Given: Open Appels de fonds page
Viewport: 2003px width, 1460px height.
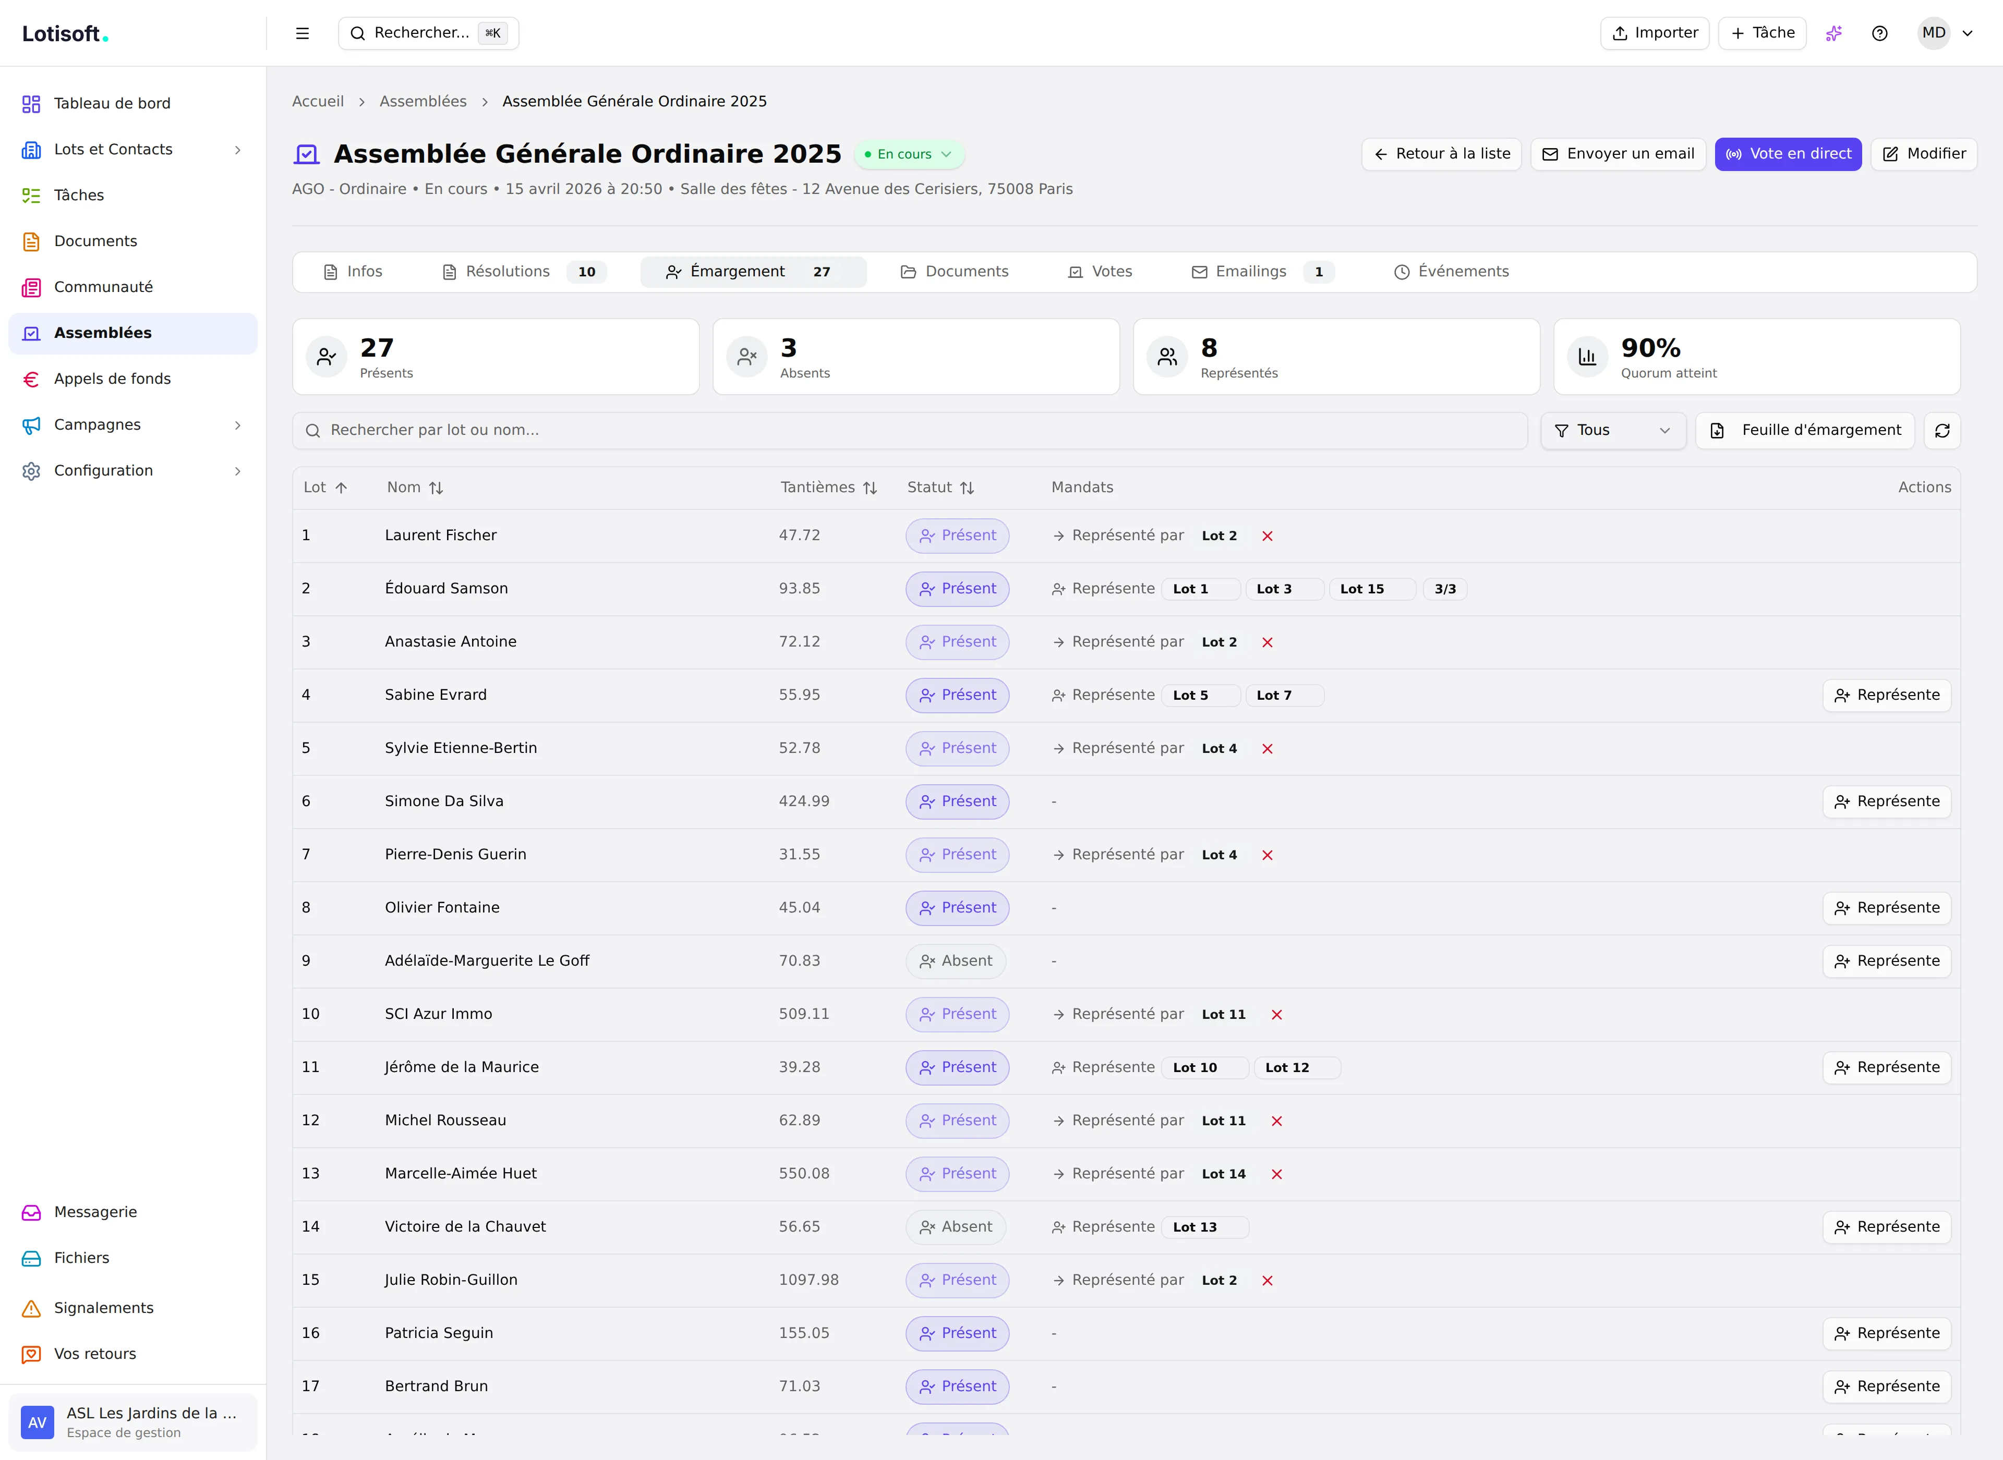Looking at the screenshot, I should 132,379.
